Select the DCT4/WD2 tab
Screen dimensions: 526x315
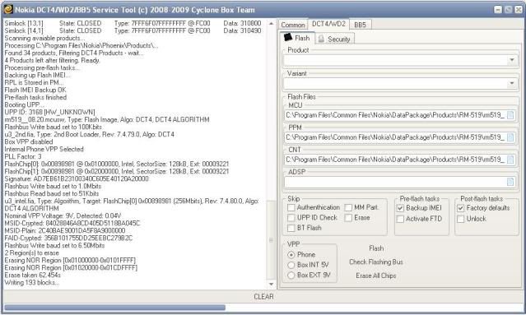pos(328,24)
